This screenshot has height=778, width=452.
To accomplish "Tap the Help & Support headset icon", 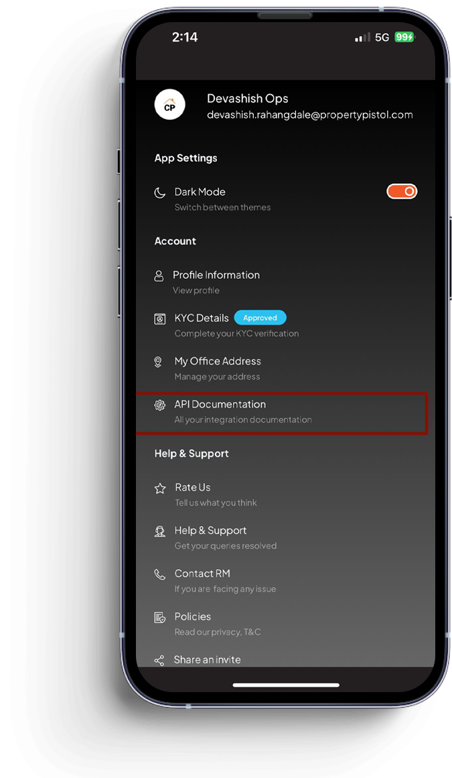I will (x=159, y=531).
